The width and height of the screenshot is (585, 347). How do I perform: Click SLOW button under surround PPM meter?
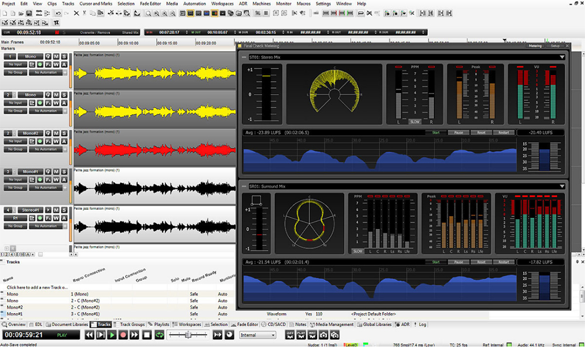point(357,251)
